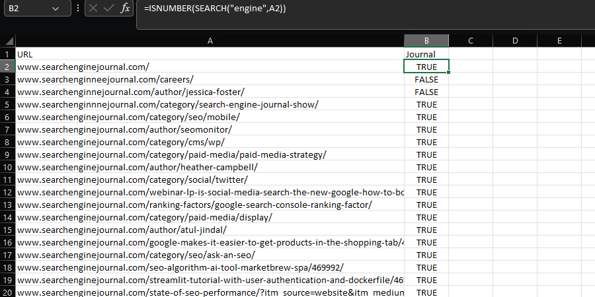Viewport: 595px width, 297px height.
Task: Click the google-makes-it-easier-to-get-products URL cell
Action: click(210, 242)
